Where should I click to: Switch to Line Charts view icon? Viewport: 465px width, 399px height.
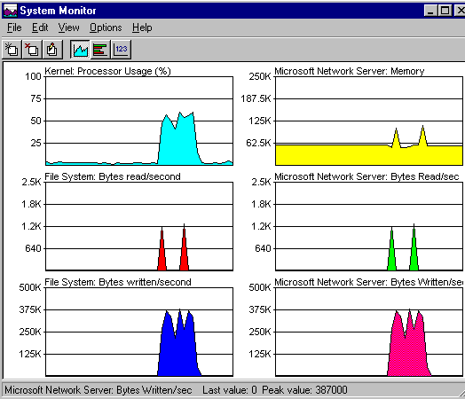[81, 49]
